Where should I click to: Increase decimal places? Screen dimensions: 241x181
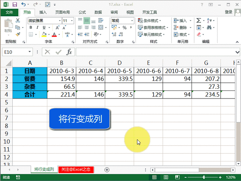pos(114,34)
